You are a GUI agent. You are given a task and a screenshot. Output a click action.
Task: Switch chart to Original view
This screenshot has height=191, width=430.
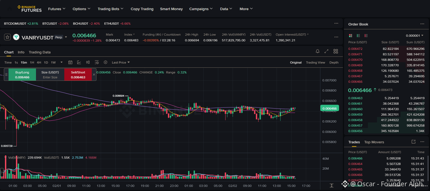[x=296, y=62]
